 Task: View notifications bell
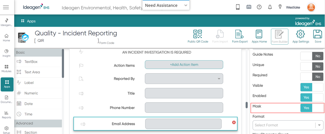(270, 7)
